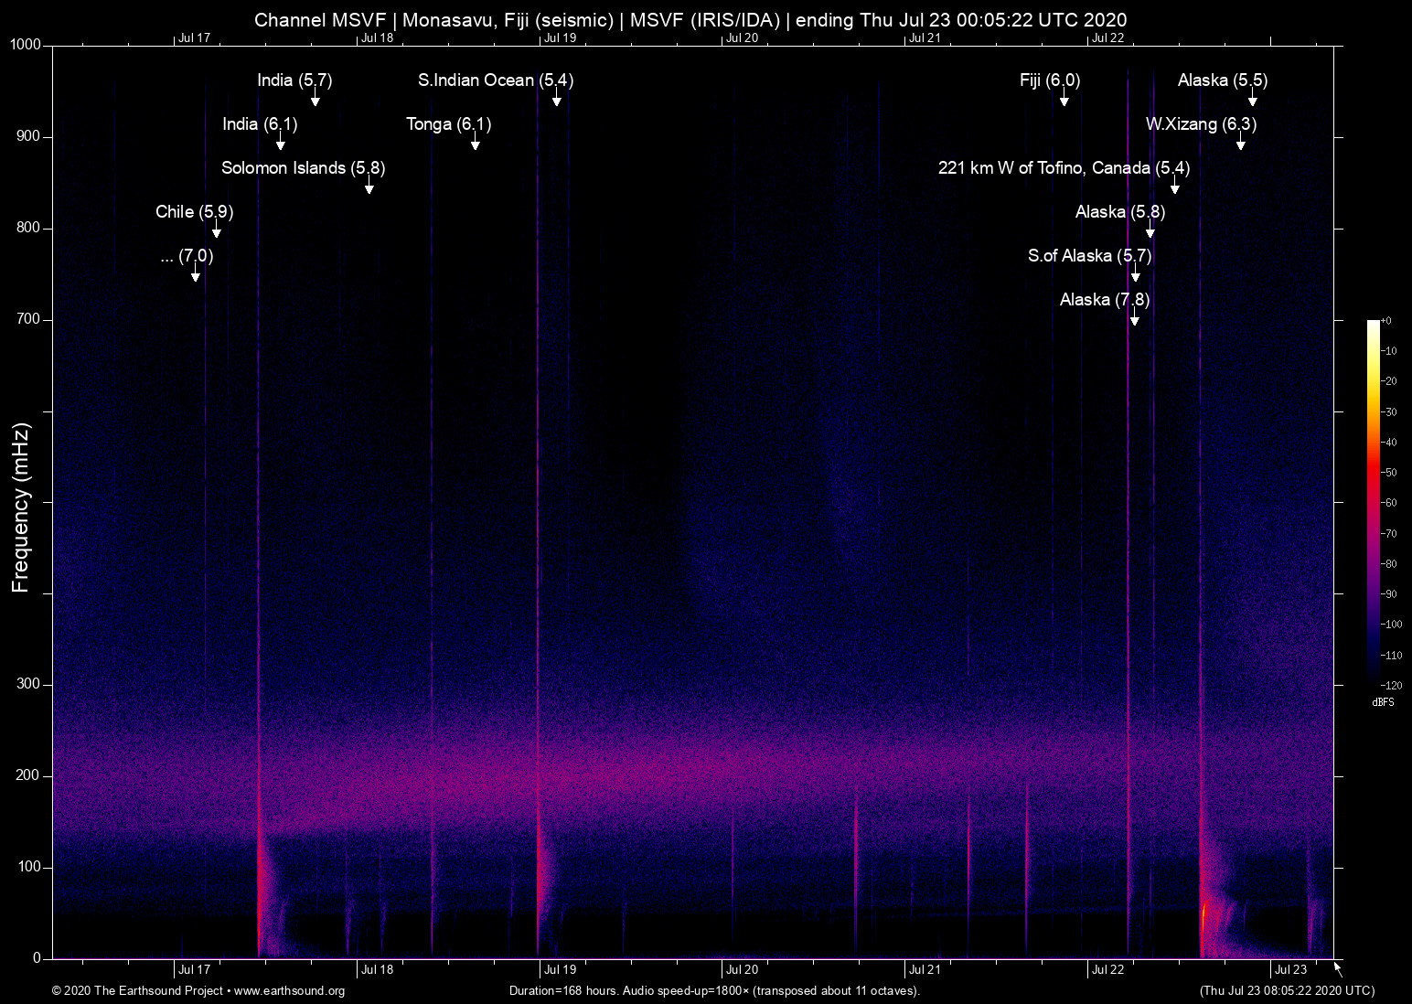This screenshot has height=1004, width=1412.
Task: Select the W.Xizang (6.3) event arrow
Action: pos(1242,144)
